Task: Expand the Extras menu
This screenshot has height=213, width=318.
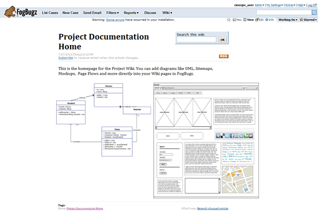Action: 290,5
